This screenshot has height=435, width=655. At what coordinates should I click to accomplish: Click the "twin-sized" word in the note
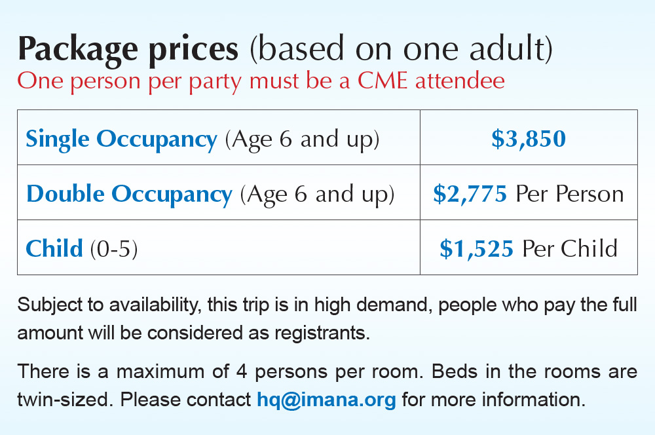65,400
